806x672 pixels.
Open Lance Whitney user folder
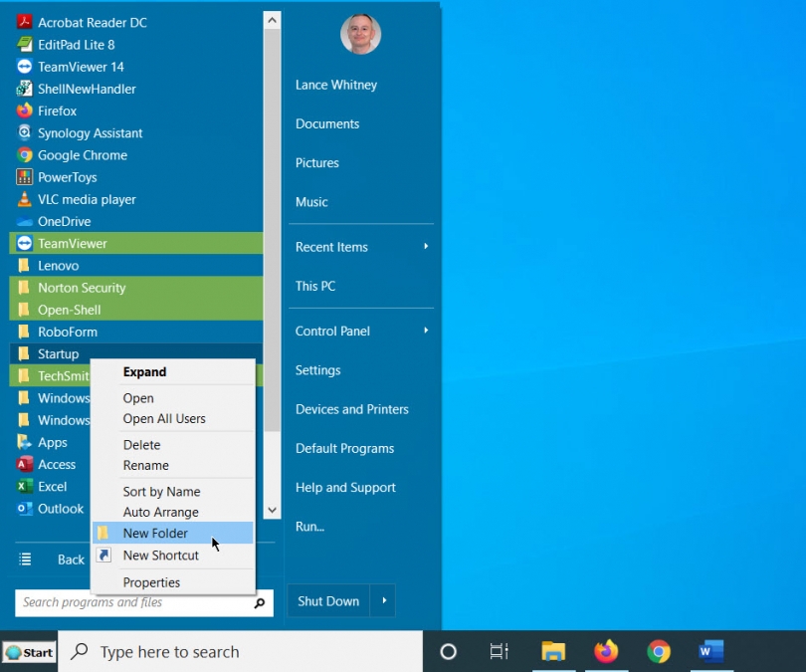tap(336, 85)
